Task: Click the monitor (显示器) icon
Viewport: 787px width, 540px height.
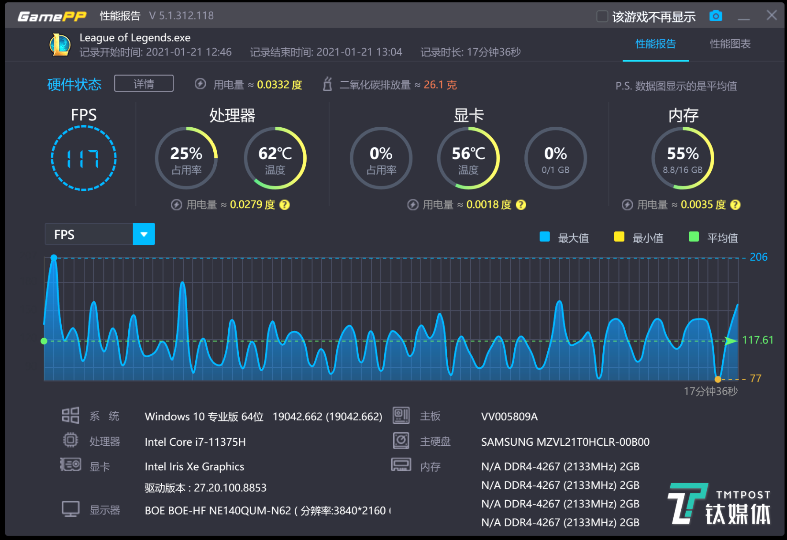Action: pyautogui.click(x=71, y=509)
